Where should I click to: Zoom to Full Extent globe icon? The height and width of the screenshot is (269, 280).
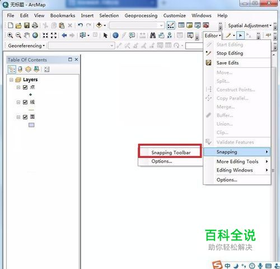[35, 35]
